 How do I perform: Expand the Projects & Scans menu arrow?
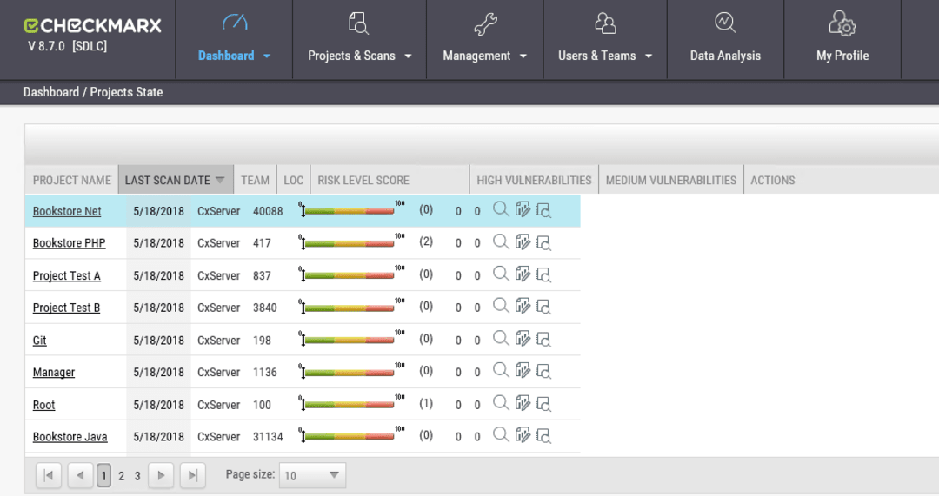(409, 56)
